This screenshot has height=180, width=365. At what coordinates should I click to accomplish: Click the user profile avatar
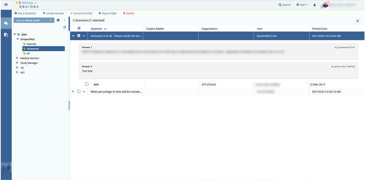click(325, 5)
